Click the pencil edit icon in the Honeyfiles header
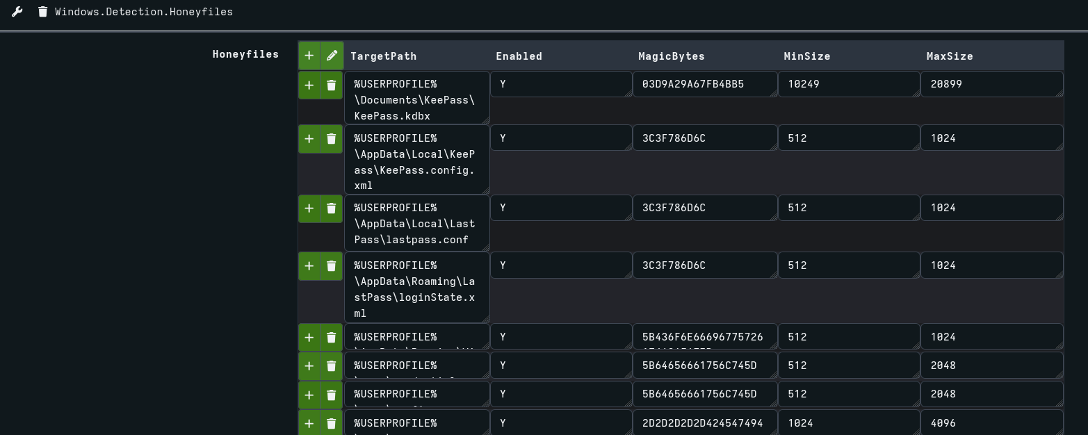This screenshot has width=1088, height=435. 332,55
